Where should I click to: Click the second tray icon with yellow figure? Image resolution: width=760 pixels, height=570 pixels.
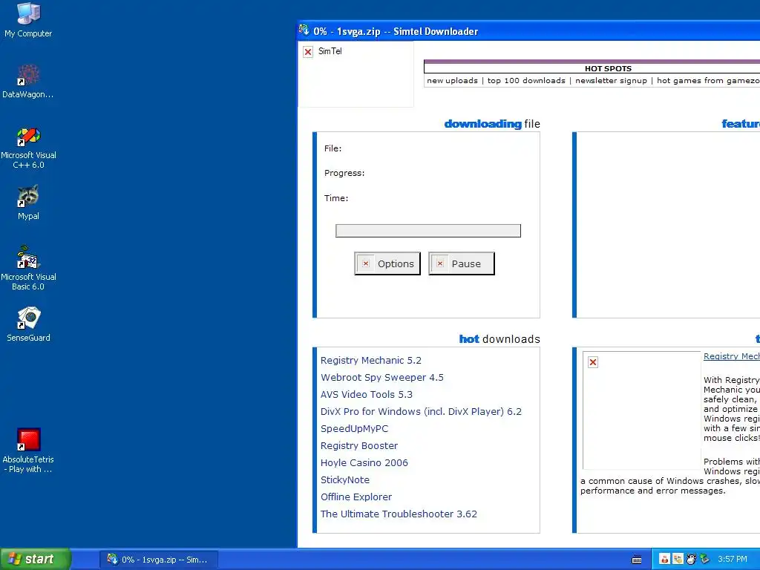pos(678,560)
